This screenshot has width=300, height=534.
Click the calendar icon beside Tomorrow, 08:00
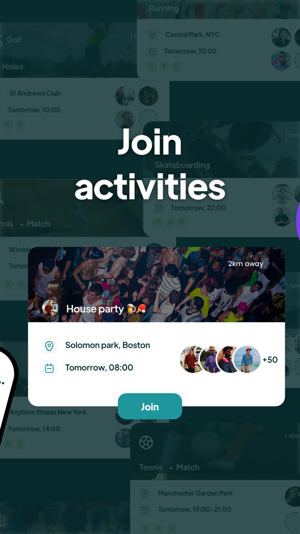tap(49, 368)
